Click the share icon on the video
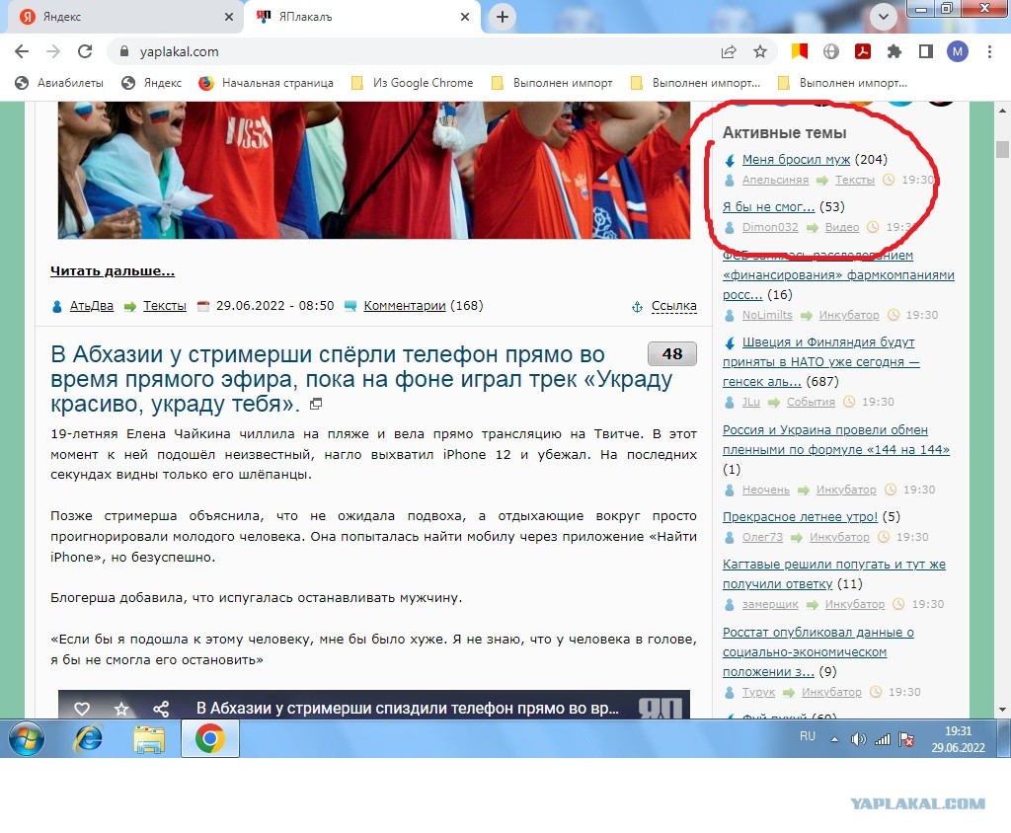Screen dimensions: 1011x833 pos(161,709)
